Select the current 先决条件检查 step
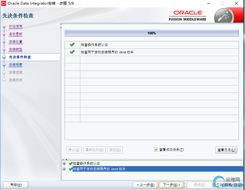 point(20,57)
